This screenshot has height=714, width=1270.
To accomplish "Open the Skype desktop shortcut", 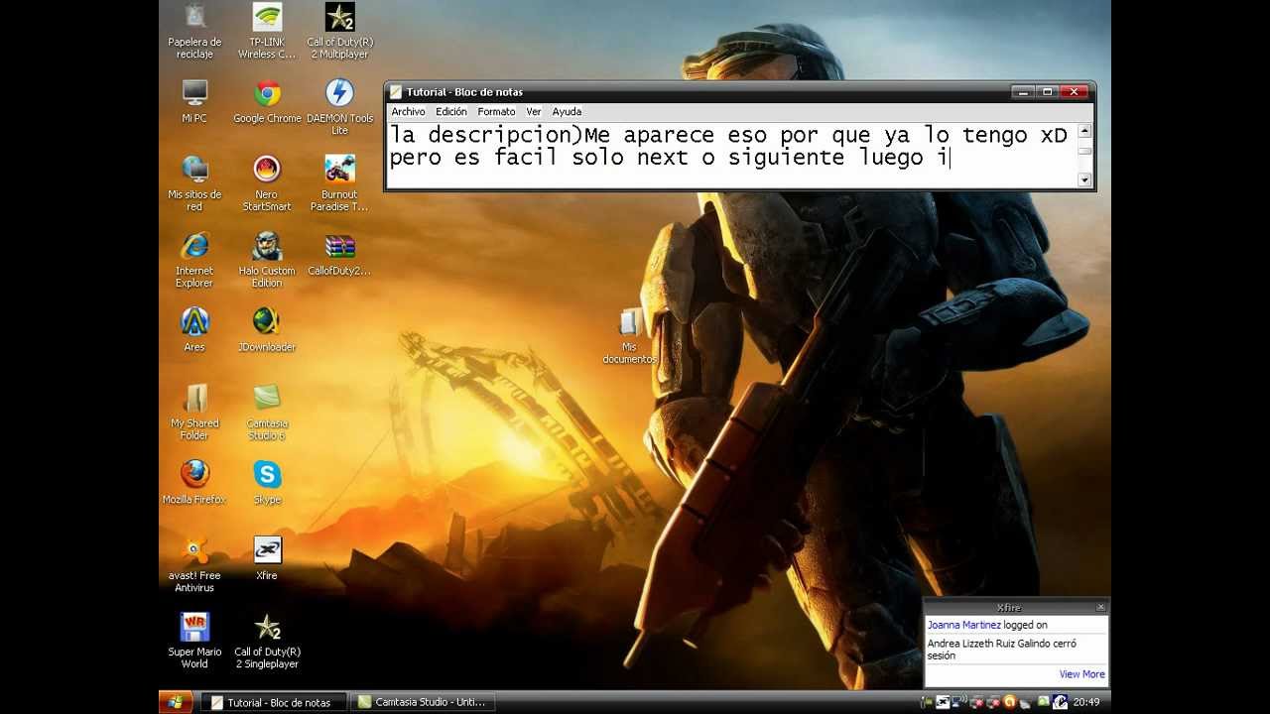I will 267,482.
